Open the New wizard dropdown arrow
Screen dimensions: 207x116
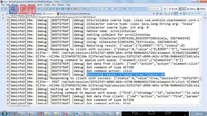pyautogui.click(x=6, y=9)
